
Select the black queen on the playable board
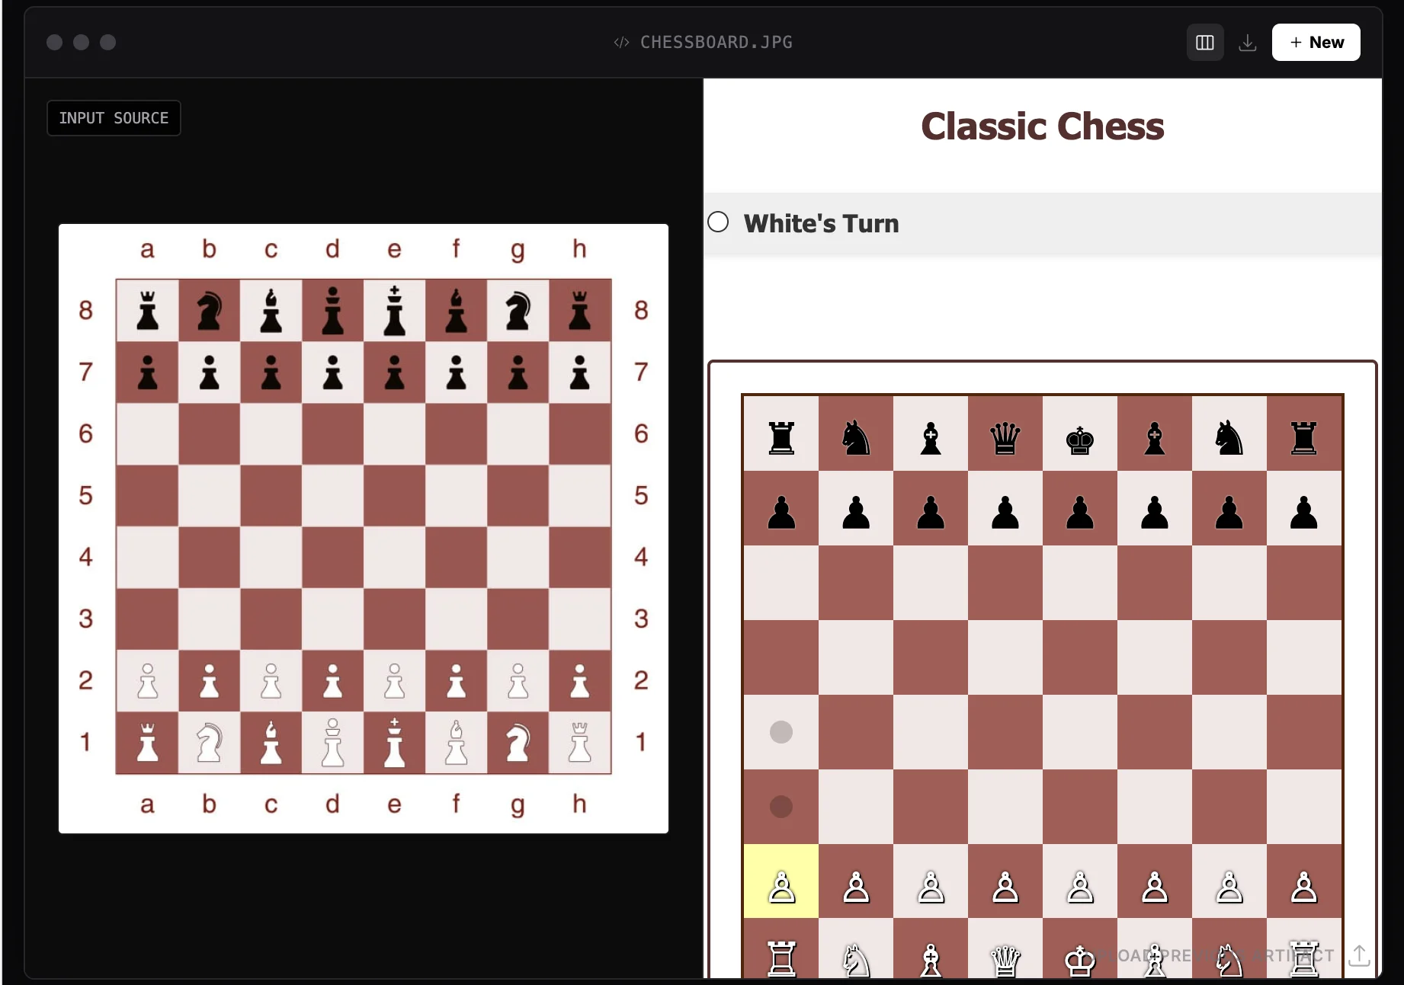pyautogui.click(x=1005, y=438)
